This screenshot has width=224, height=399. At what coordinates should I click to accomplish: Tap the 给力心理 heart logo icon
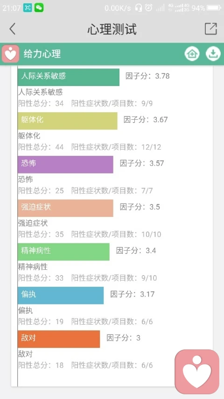pyautogui.click(x=10, y=54)
